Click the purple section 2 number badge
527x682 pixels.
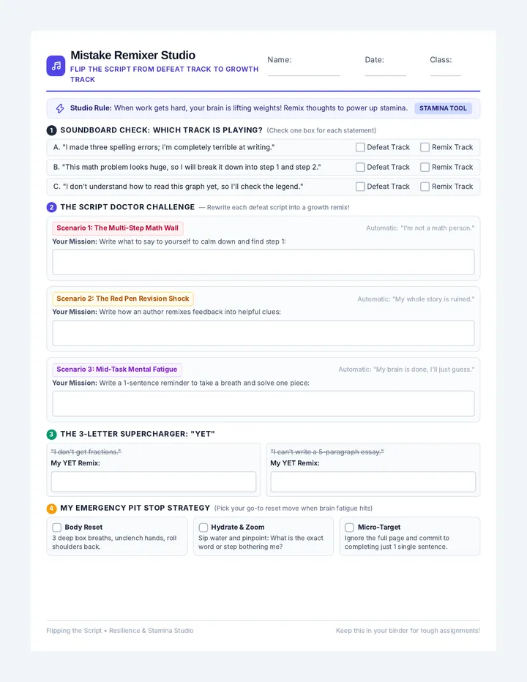click(51, 207)
